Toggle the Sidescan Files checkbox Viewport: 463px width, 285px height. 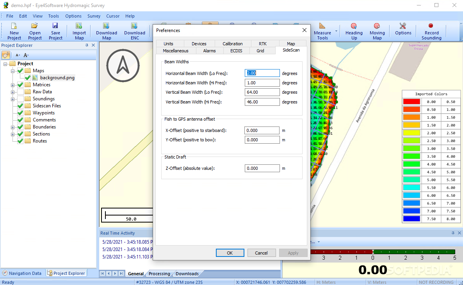pos(20,106)
